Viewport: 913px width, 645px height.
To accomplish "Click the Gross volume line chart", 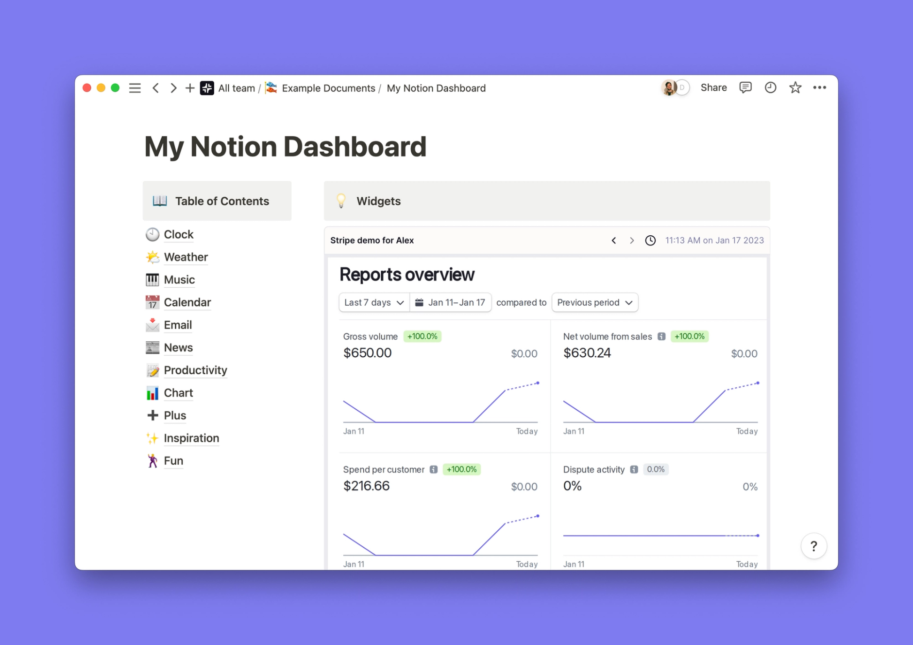I will pos(440,402).
